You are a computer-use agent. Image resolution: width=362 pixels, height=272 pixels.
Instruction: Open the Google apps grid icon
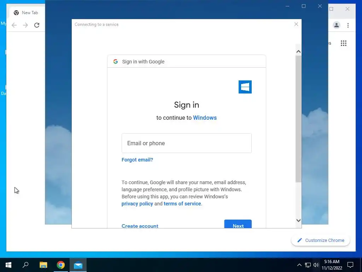[x=344, y=43]
